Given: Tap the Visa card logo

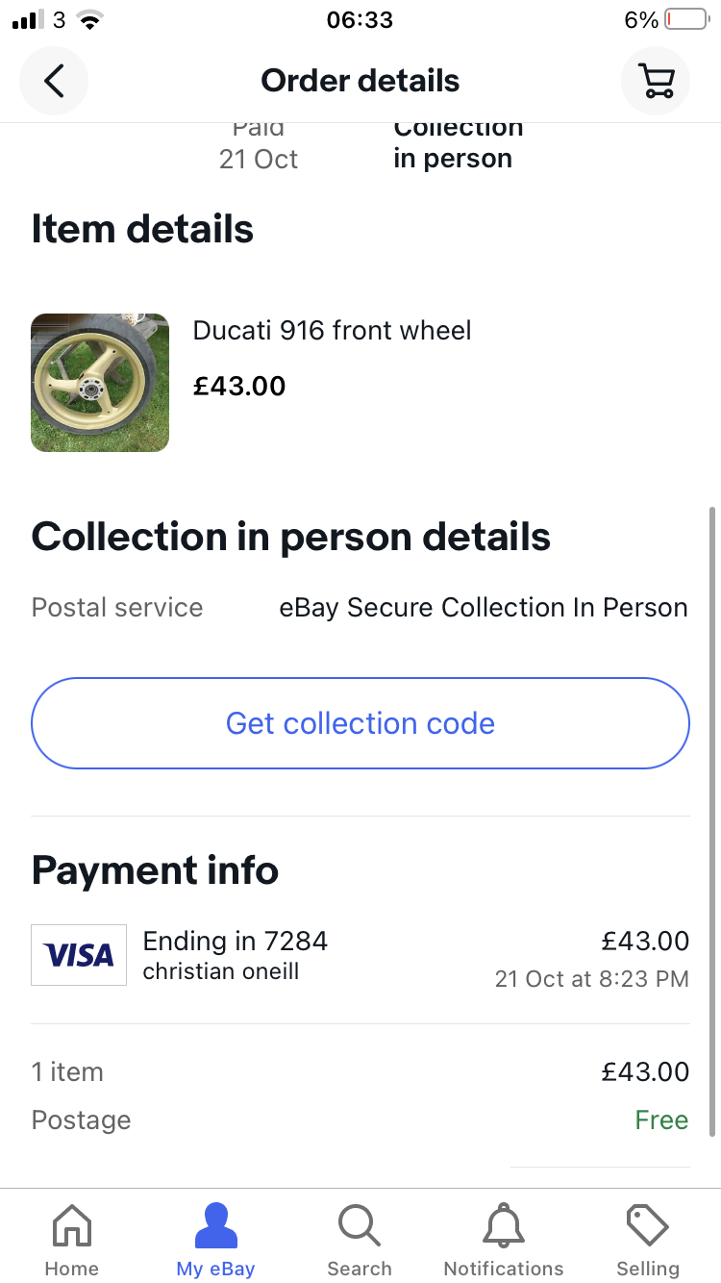Looking at the screenshot, I should tap(79, 955).
